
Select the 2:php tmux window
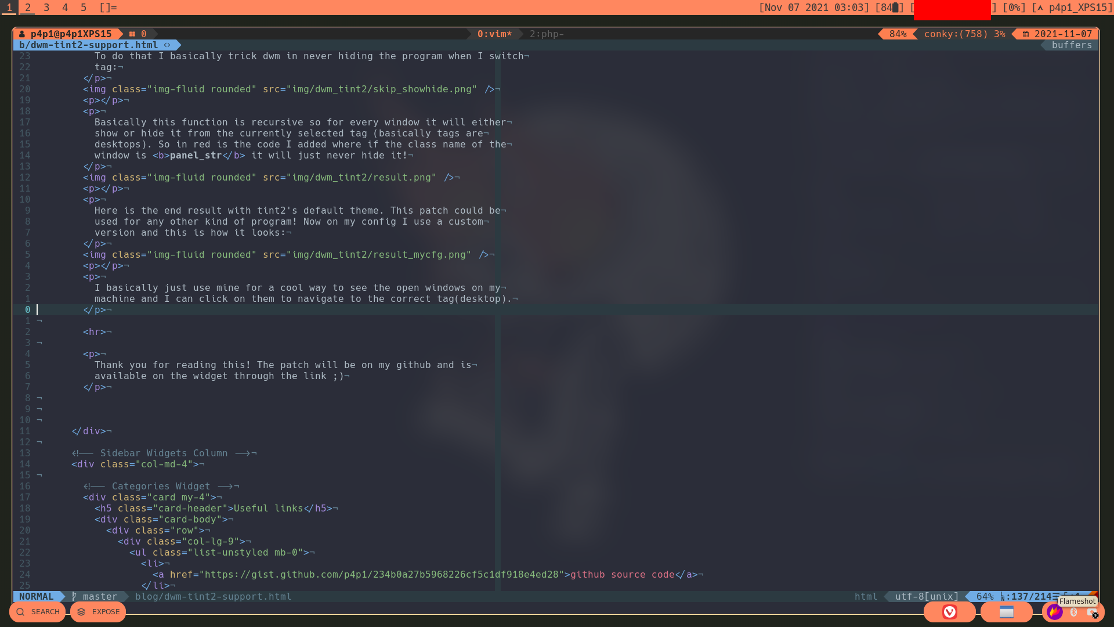click(x=546, y=34)
